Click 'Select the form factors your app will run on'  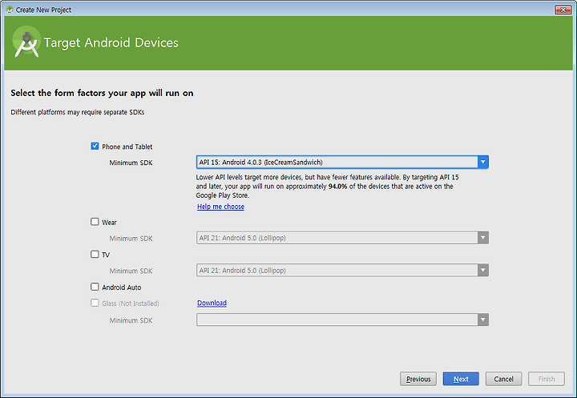click(x=102, y=93)
